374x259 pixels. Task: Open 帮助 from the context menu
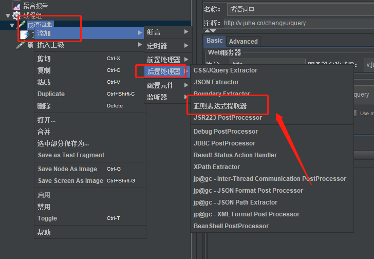coord(90,232)
